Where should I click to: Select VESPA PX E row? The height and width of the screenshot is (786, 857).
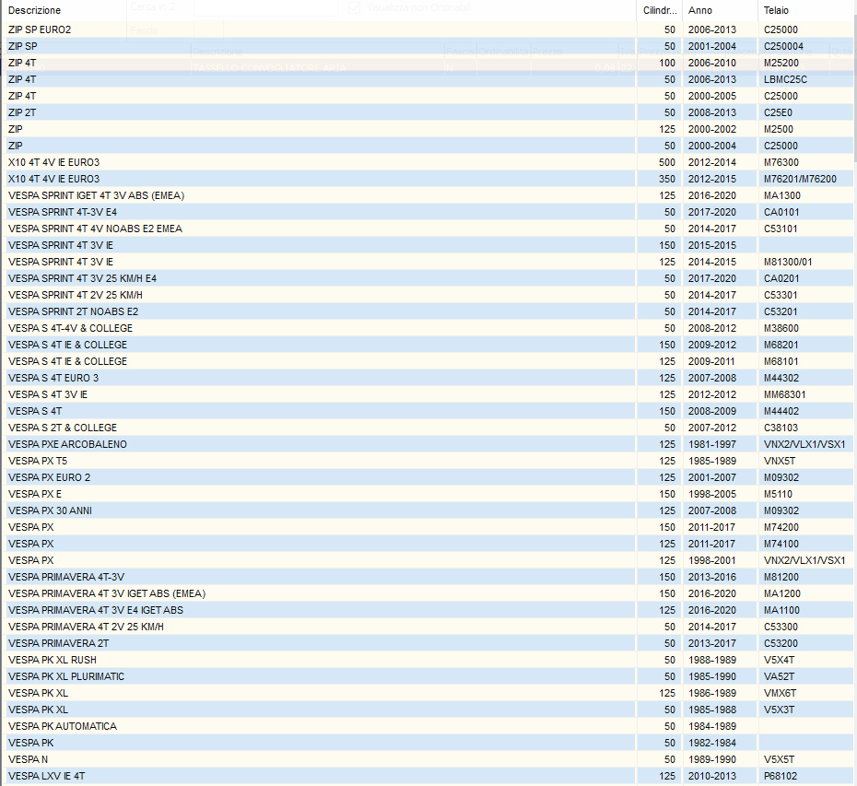coord(428,494)
